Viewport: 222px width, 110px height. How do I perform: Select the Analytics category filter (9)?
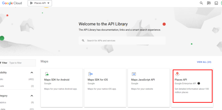pos(17,103)
